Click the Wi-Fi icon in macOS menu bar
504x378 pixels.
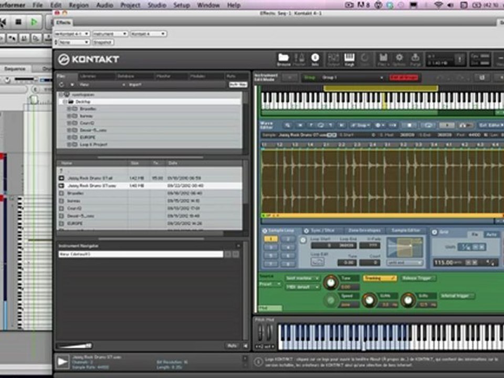pyautogui.click(x=438, y=5)
